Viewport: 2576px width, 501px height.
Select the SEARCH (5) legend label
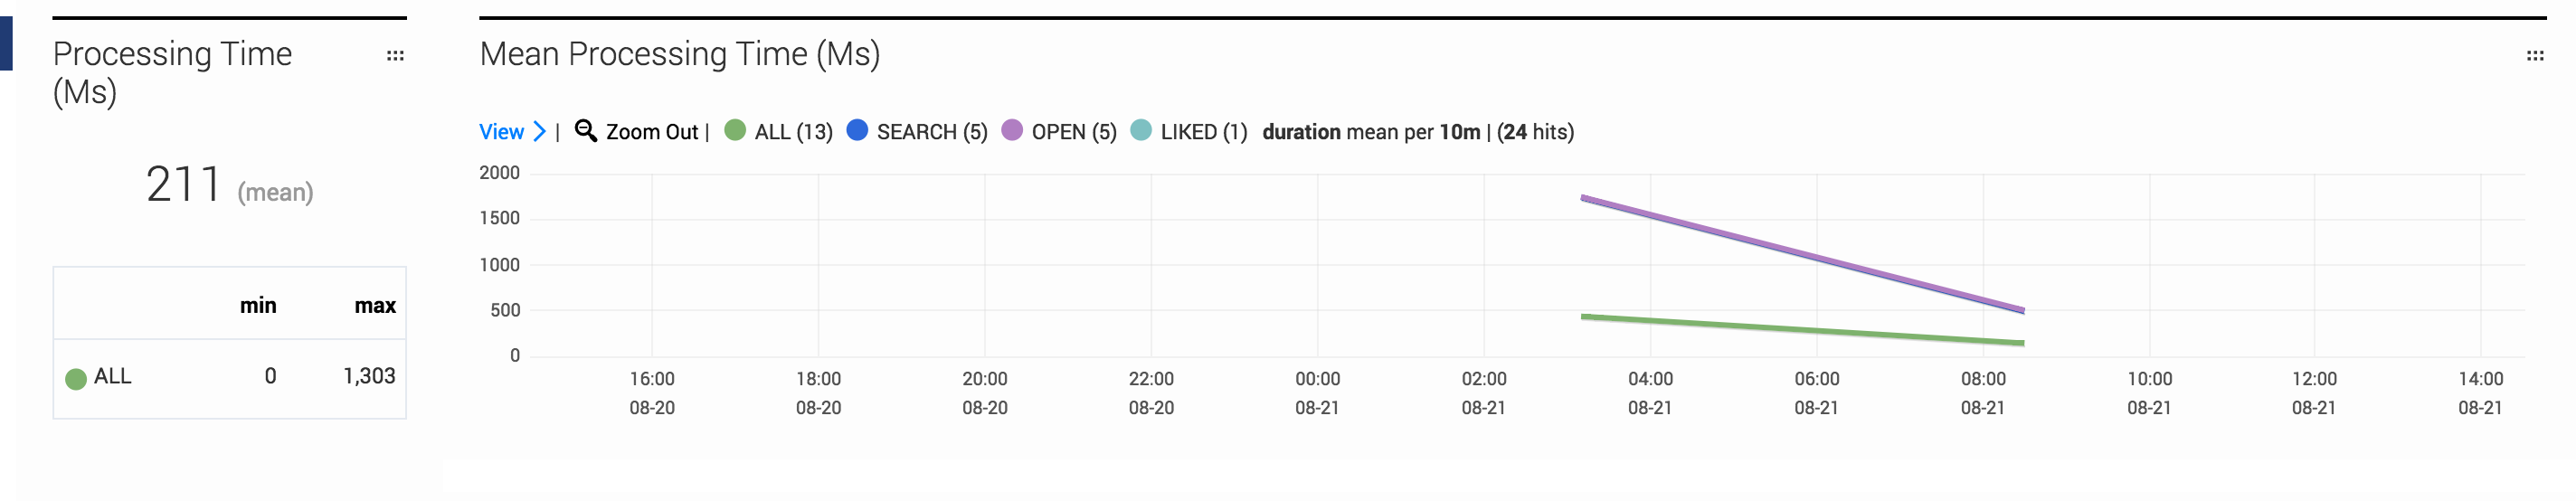pyautogui.click(x=932, y=132)
